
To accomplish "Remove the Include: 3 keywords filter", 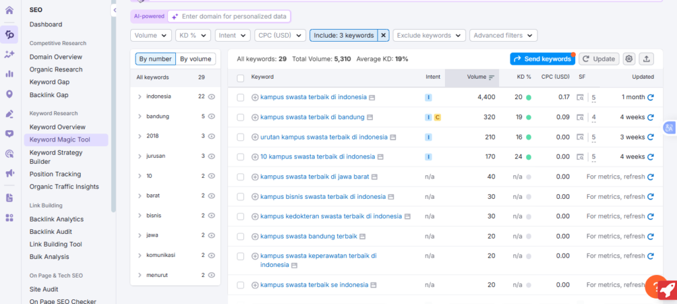I will point(383,36).
